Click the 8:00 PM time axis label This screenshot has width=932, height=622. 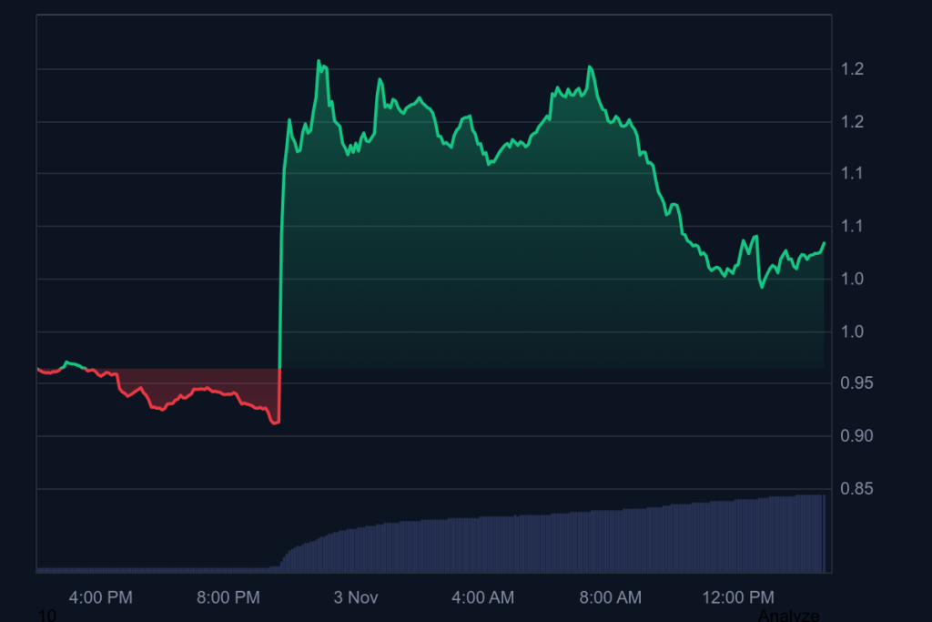coord(228,597)
